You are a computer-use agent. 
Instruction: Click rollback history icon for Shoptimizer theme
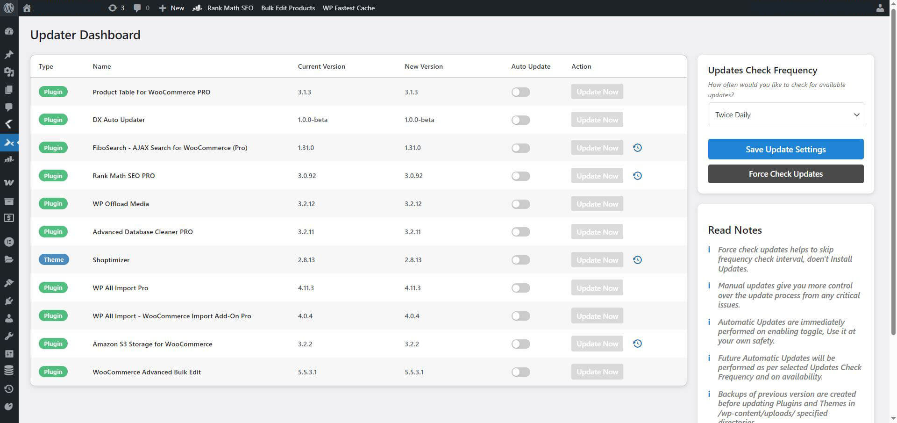(x=637, y=260)
